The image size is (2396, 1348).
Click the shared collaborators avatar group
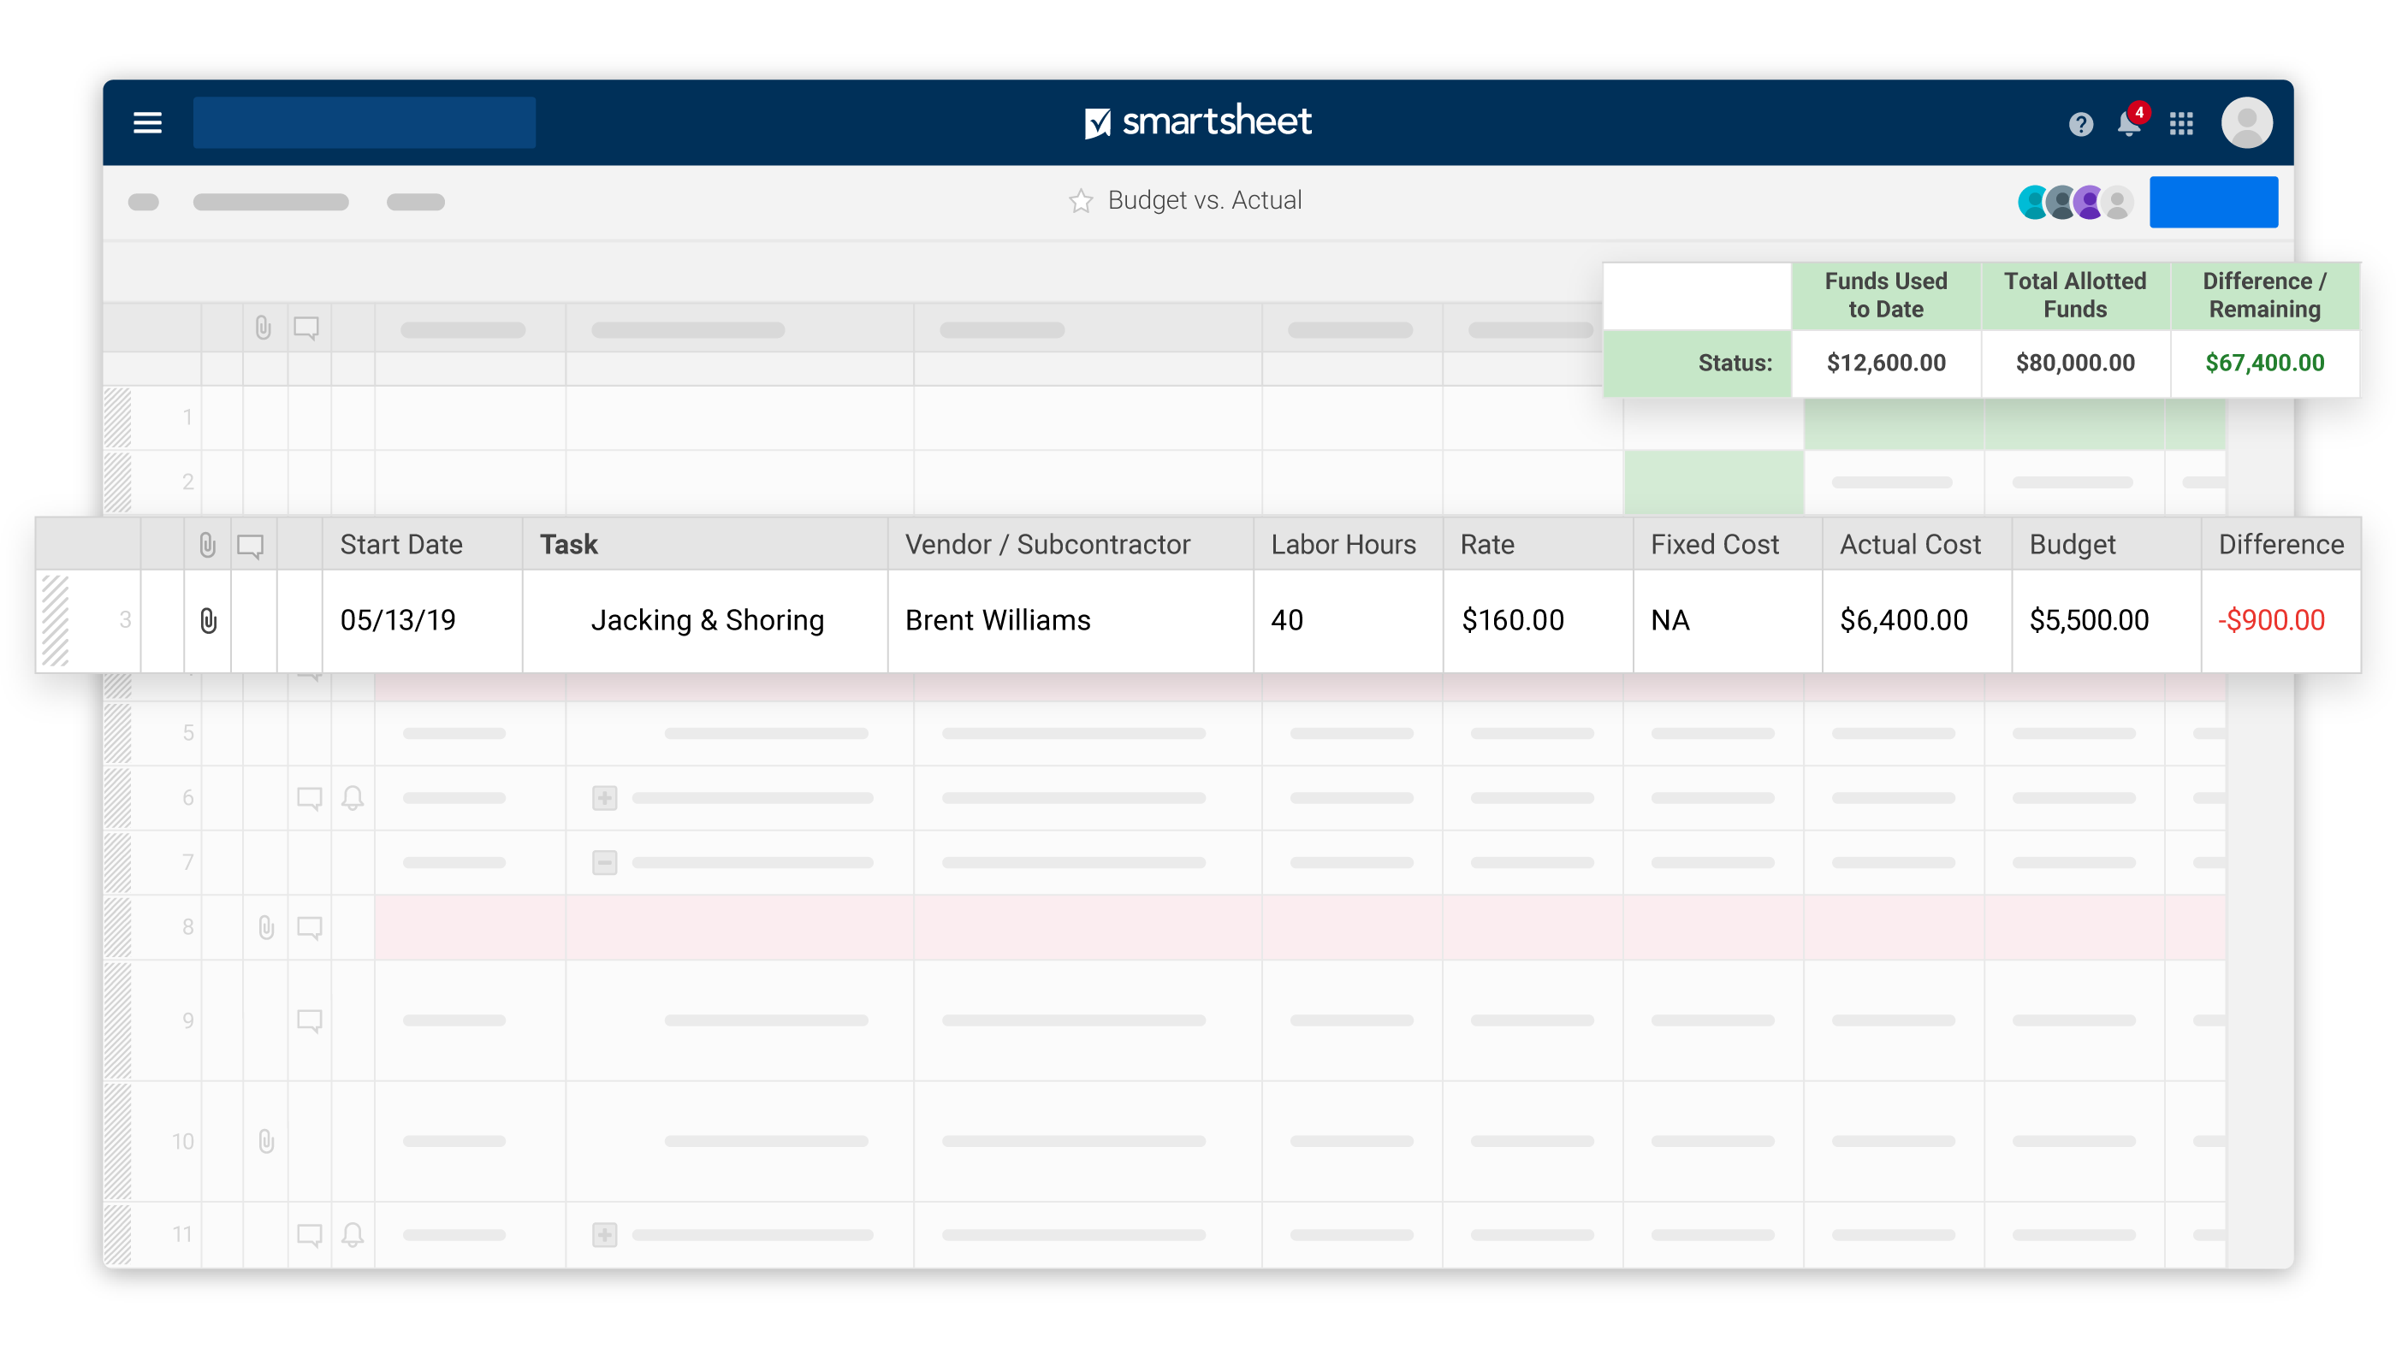click(x=2075, y=202)
